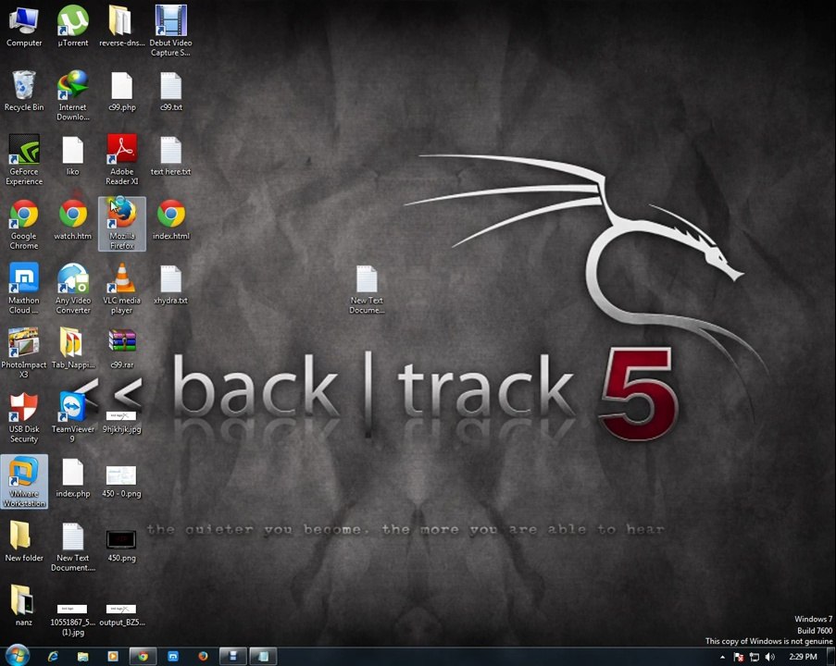
Task: Launch TeamViewer 9 shortcut
Action: tap(73, 417)
